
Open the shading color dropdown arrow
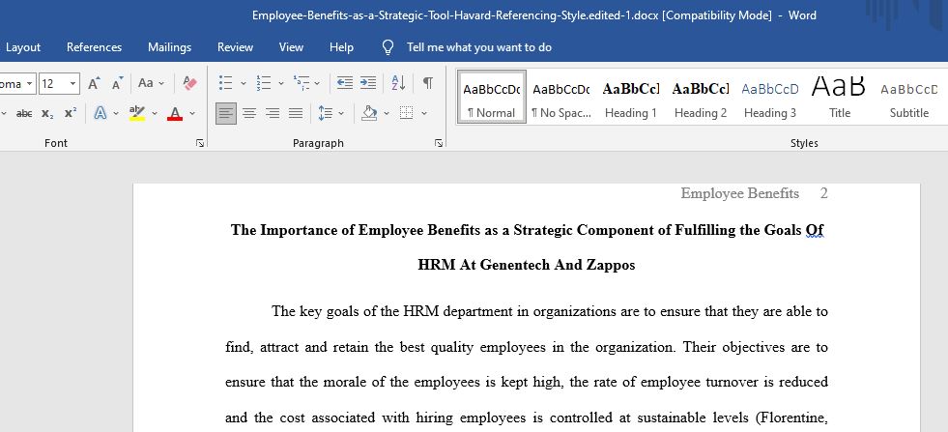[386, 113]
